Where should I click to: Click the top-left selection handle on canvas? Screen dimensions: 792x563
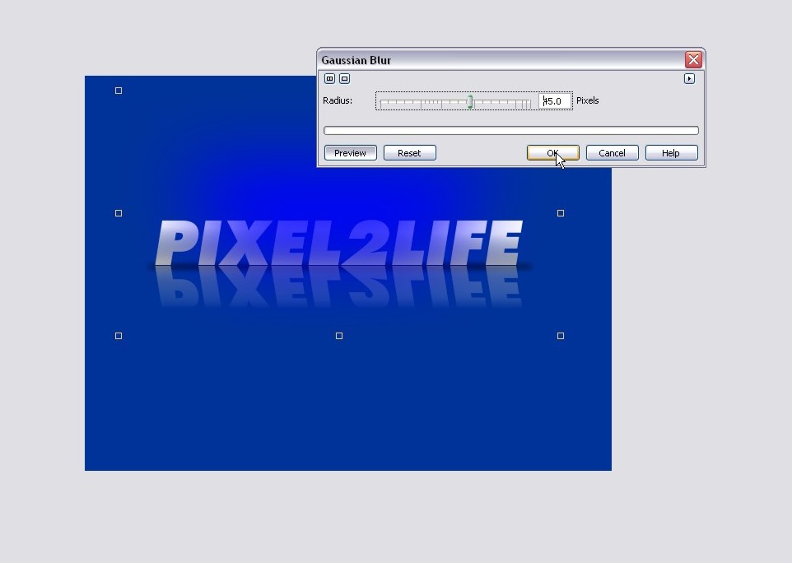point(119,91)
